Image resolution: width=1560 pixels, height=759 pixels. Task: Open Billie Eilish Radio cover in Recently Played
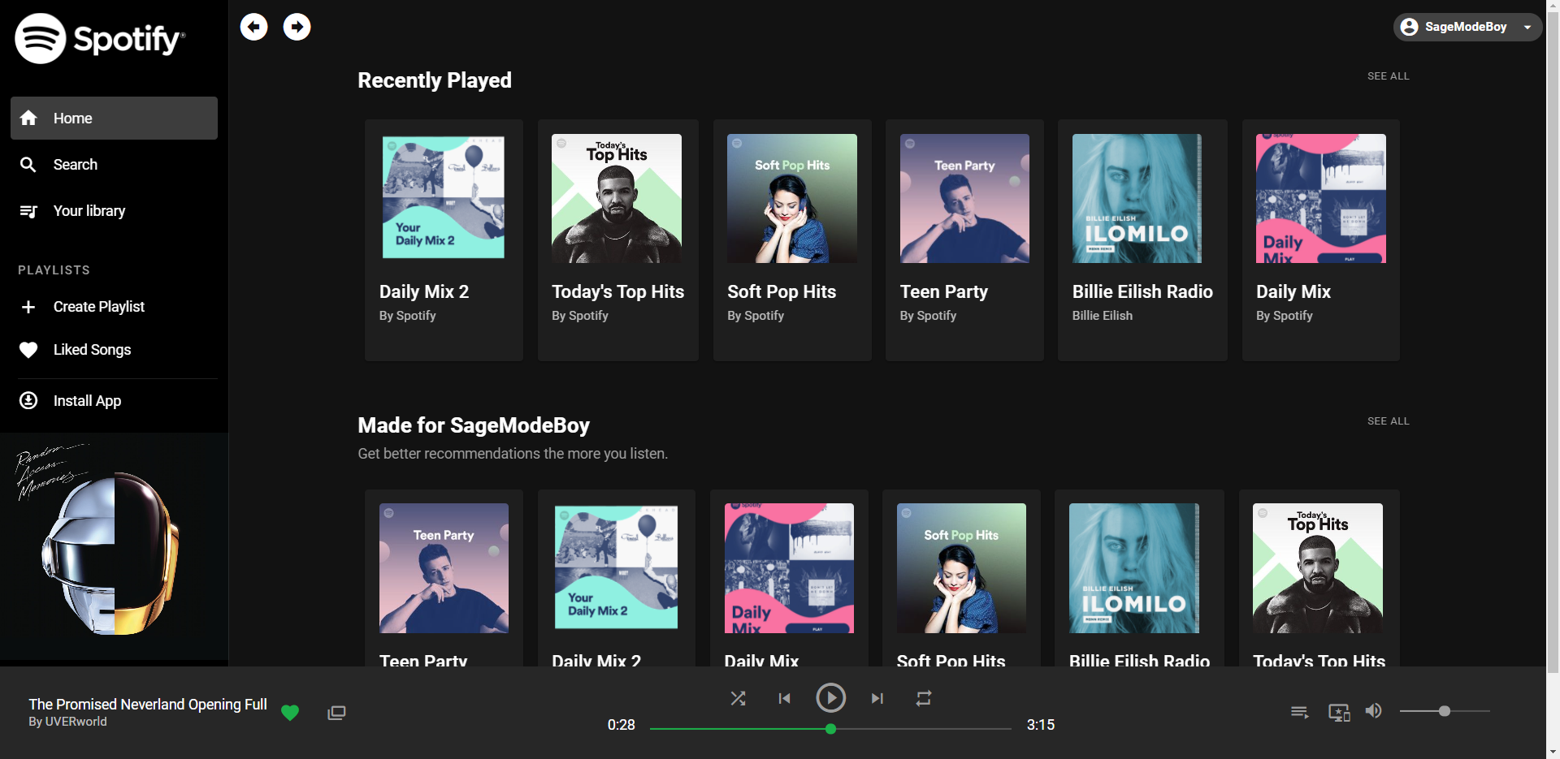(x=1137, y=198)
